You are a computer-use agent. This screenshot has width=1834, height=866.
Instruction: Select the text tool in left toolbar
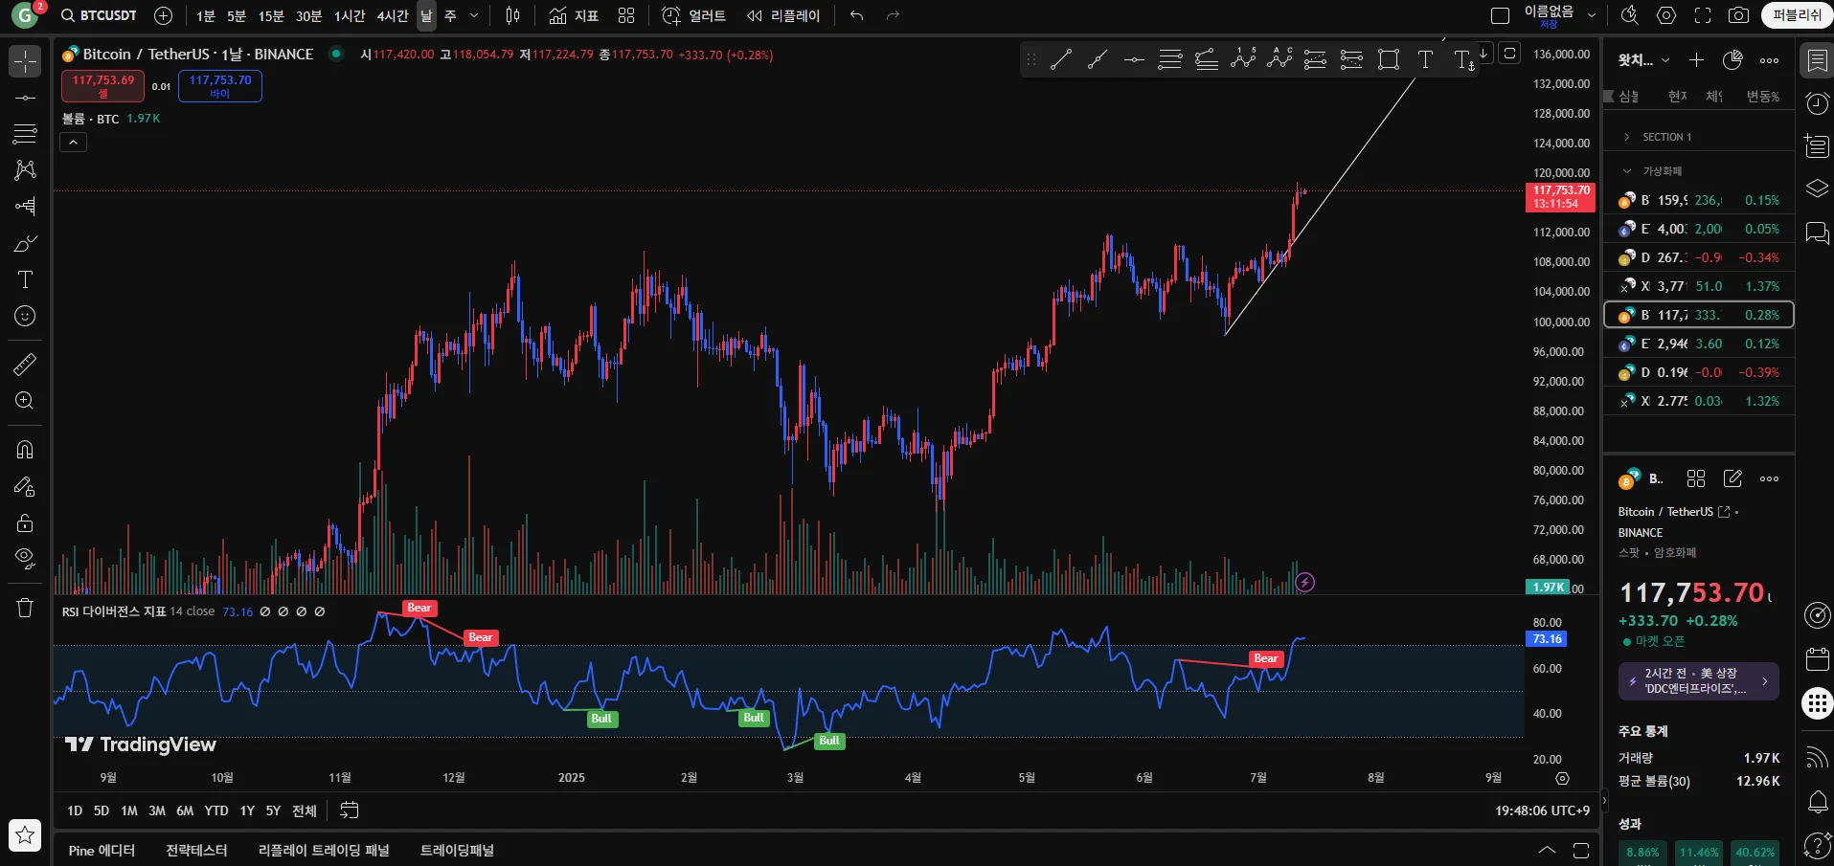(x=25, y=279)
